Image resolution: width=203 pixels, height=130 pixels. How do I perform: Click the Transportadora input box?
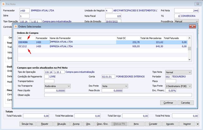[x=49, y=81]
